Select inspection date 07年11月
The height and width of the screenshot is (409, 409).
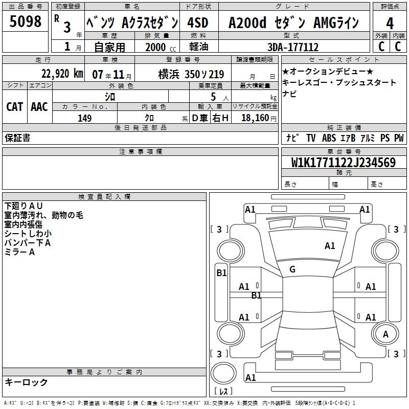[x=112, y=75]
